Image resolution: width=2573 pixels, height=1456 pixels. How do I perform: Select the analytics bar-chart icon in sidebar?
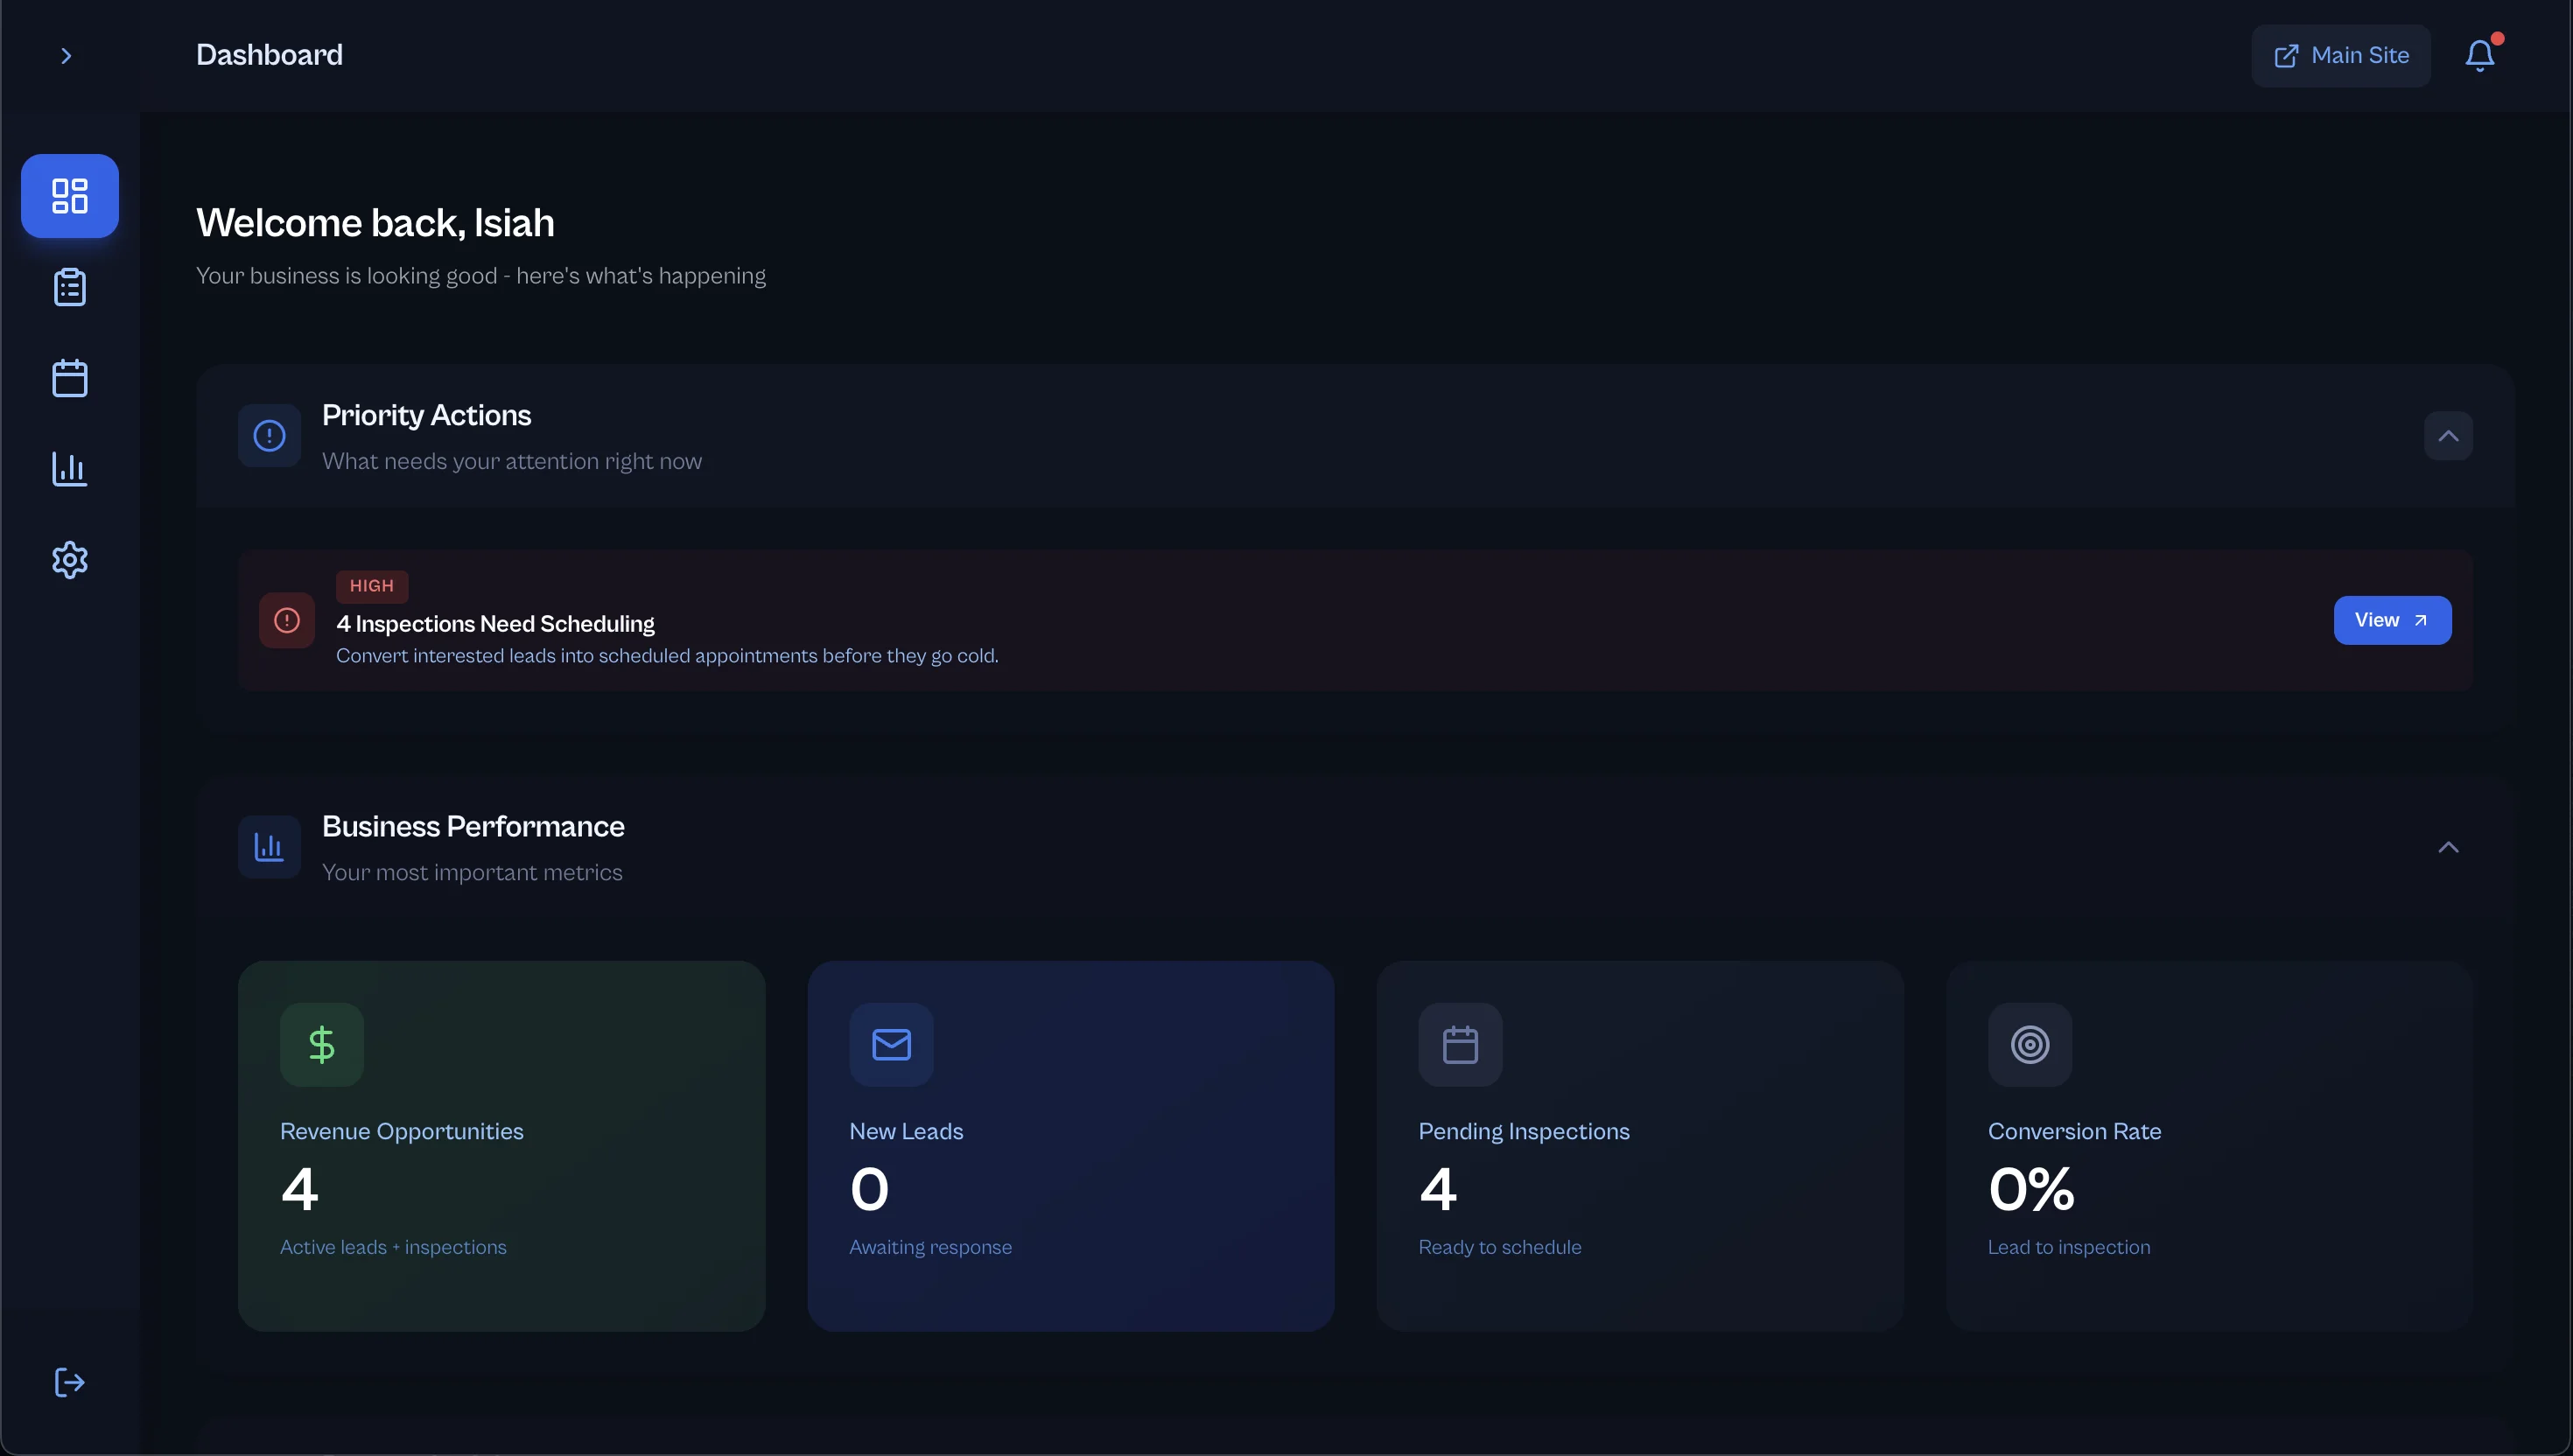click(x=69, y=469)
